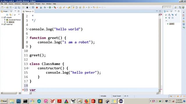Minimize the Project Explorer panel
Image resolution: width=186 pixels, height=104 pixels.
[x=15, y=11]
